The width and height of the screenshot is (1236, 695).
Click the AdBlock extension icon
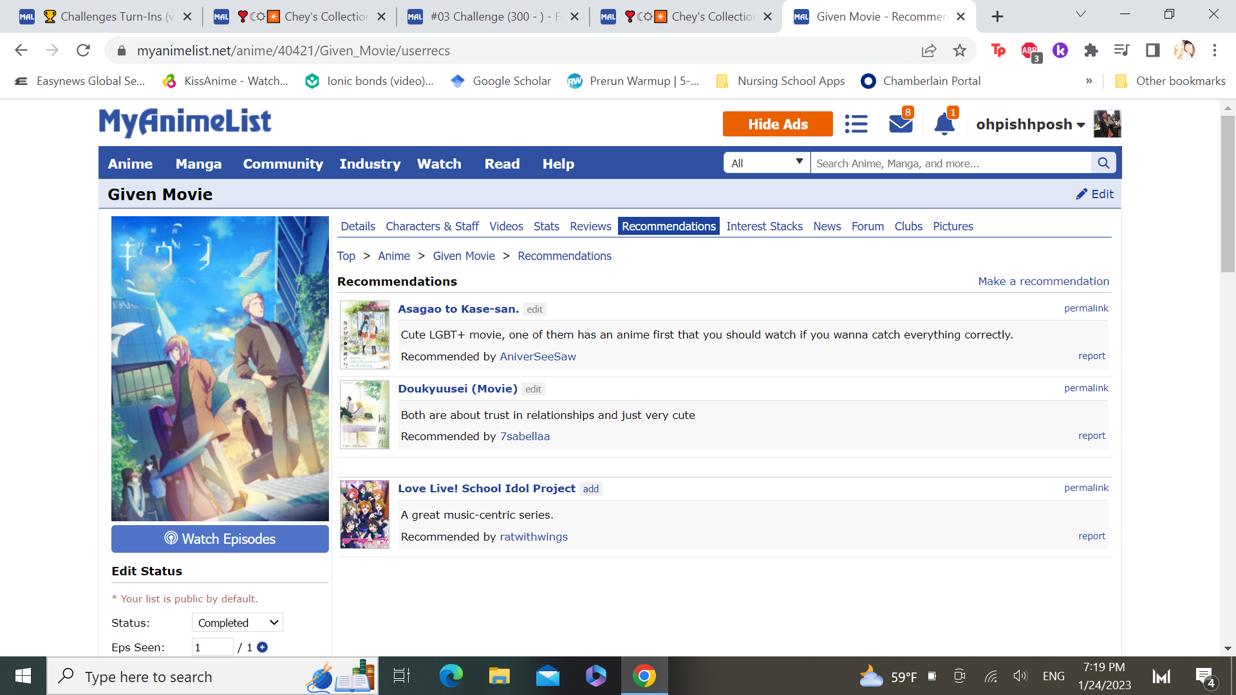(x=1029, y=50)
